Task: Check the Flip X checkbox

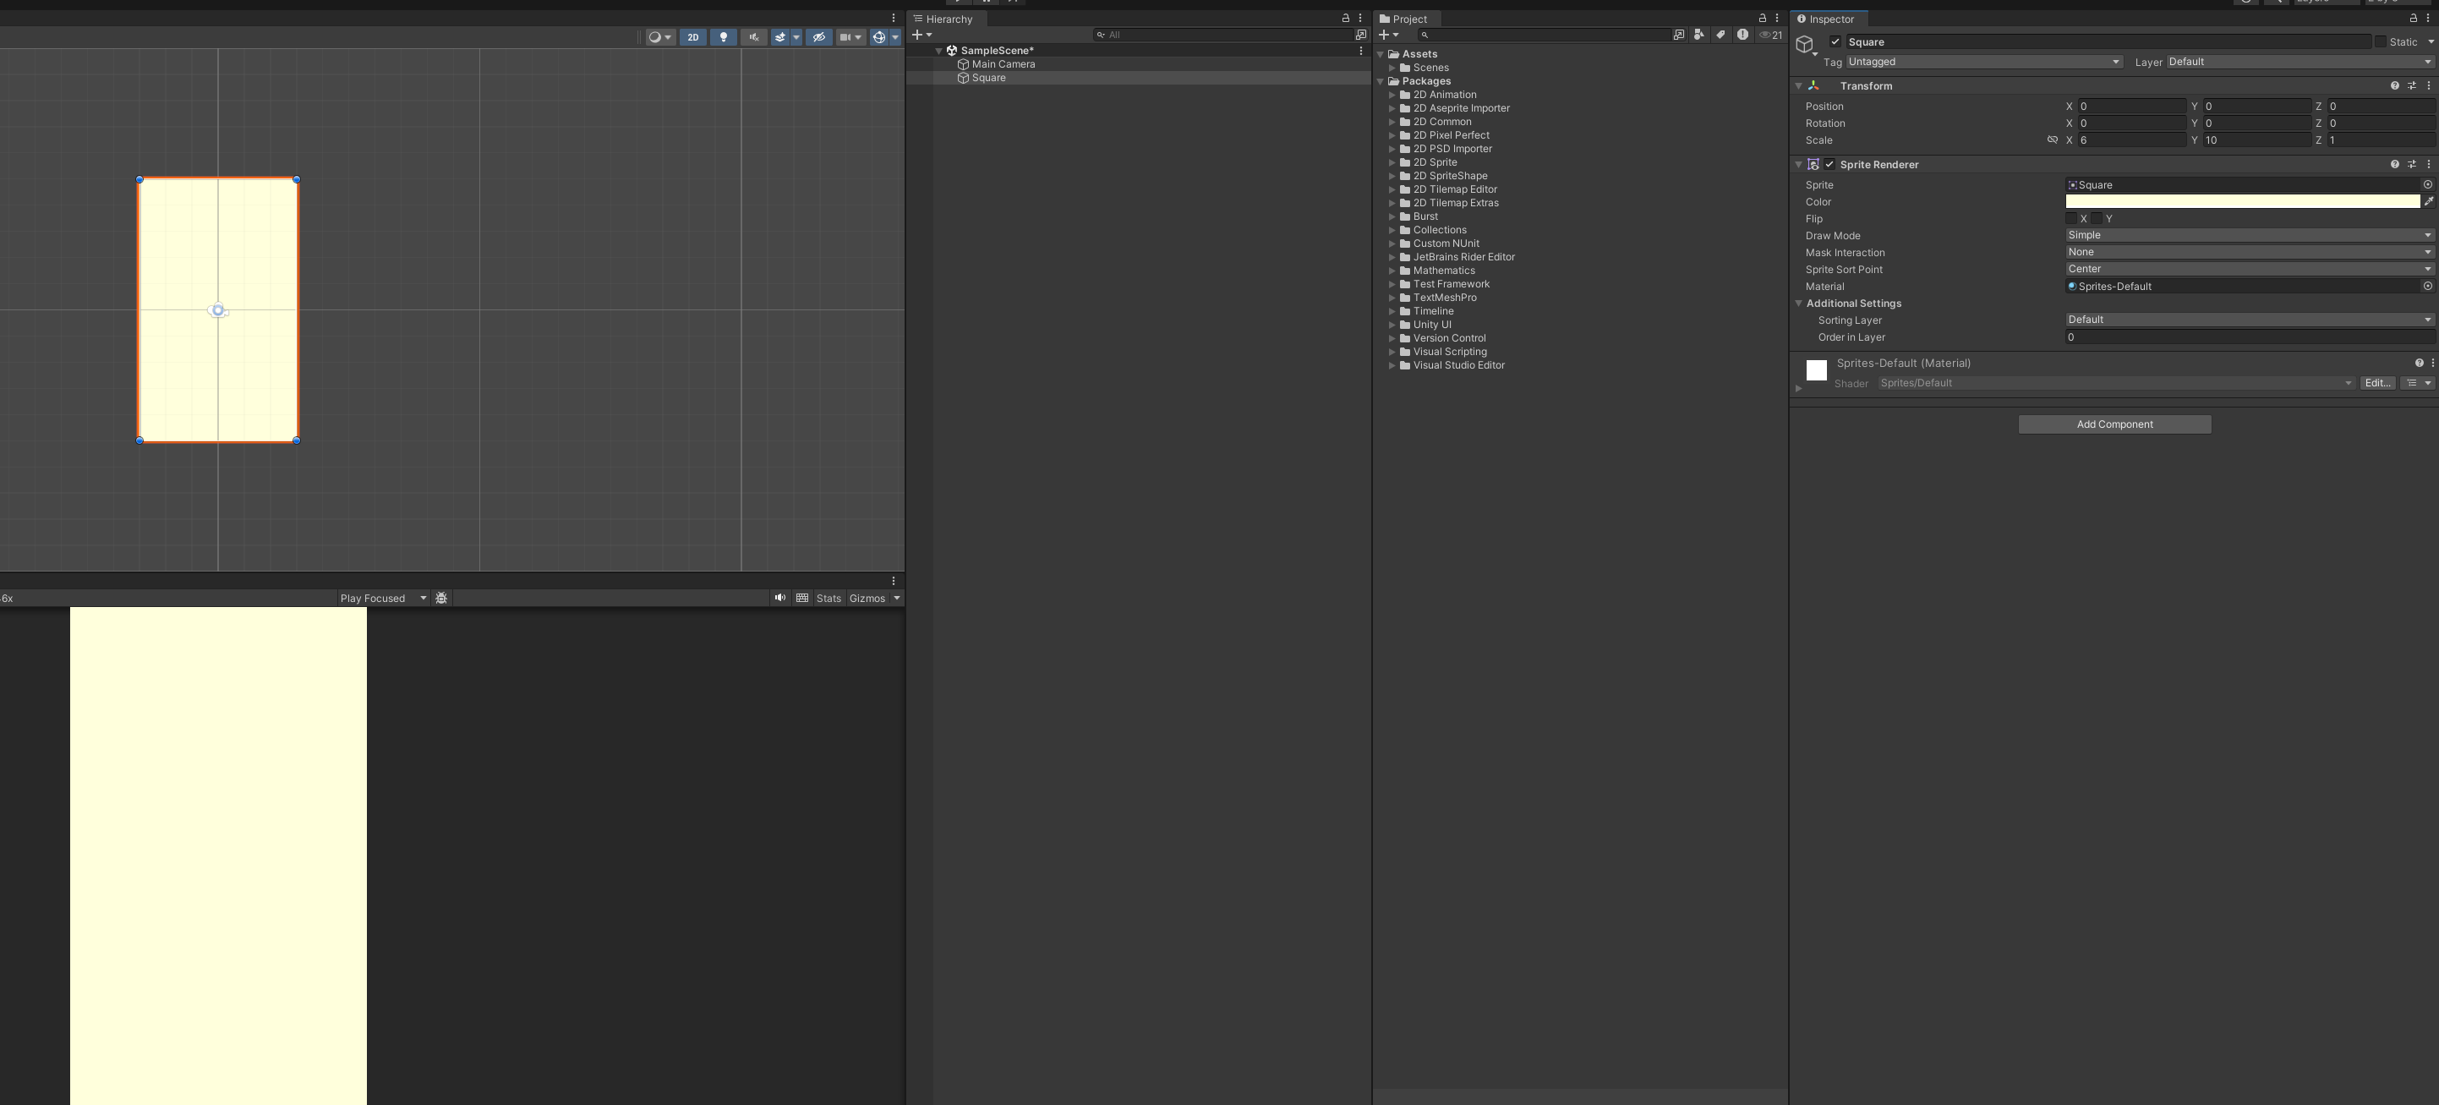Action: [2071, 219]
